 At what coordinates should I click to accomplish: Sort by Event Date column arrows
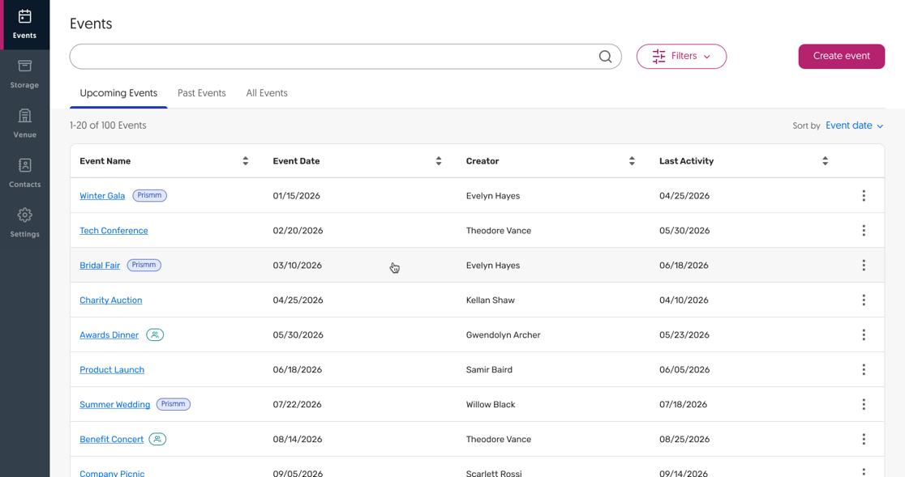(439, 160)
